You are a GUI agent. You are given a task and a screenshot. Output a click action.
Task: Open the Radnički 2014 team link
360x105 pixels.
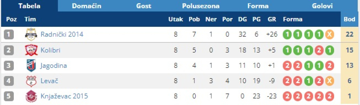[x=62, y=35]
